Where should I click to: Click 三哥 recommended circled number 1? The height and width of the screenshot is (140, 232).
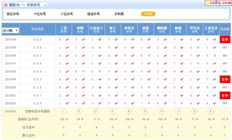[x=63, y=111]
